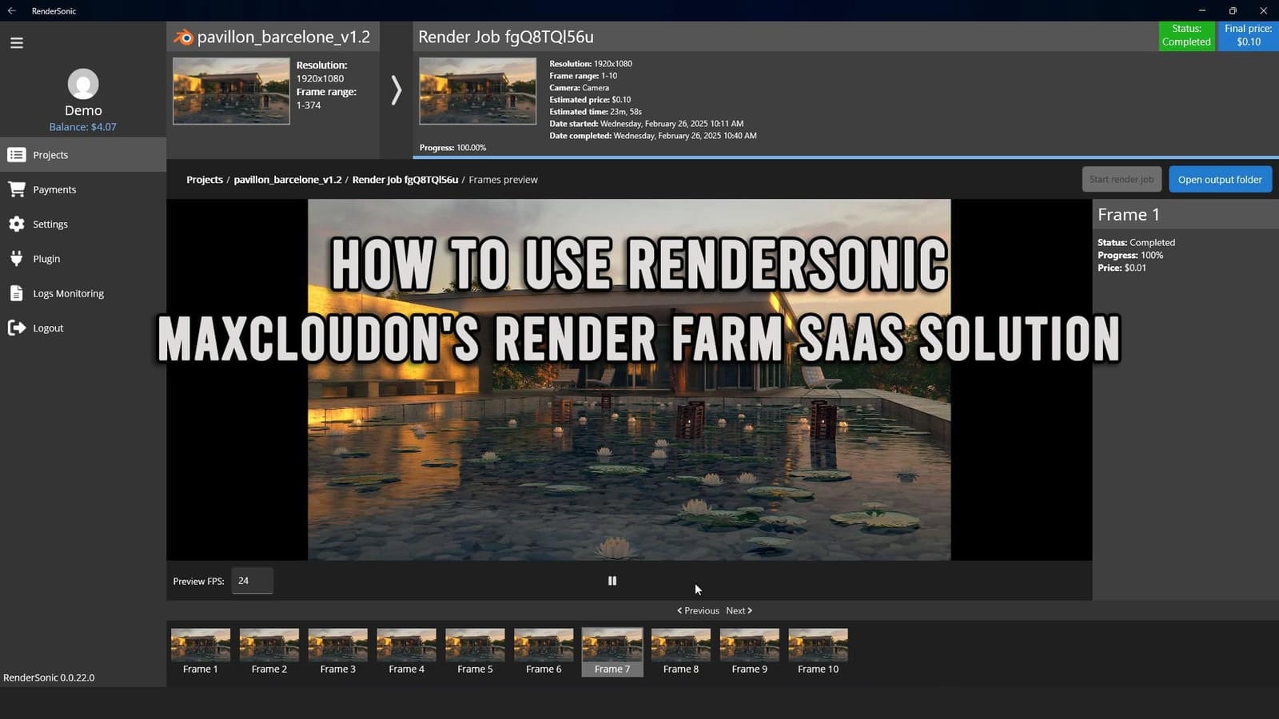Click the project title pavillon_barcelone_v1.2
Screen dimensions: 1279x719
coord(284,37)
